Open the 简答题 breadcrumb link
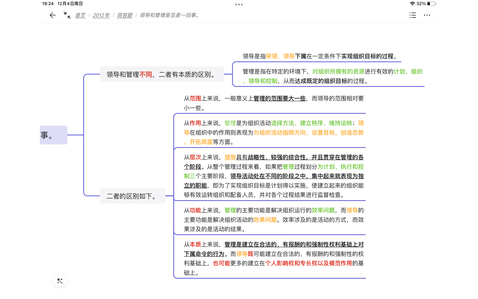This screenshot has width=478, height=299. (124, 15)
